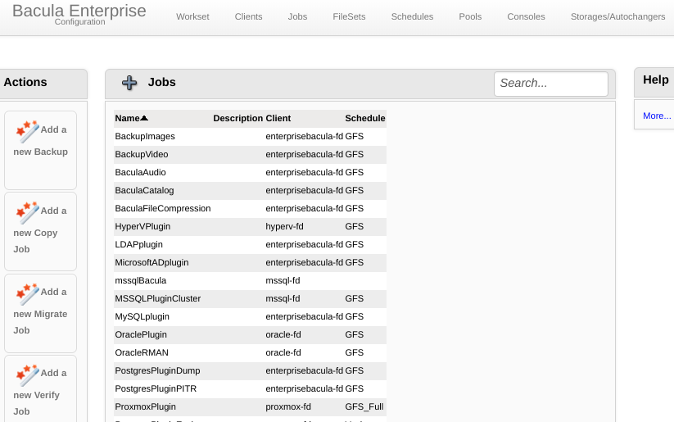Screen dimensions: 674x422
Task: Select the LDAPplugin job
Action: point(139,245)
